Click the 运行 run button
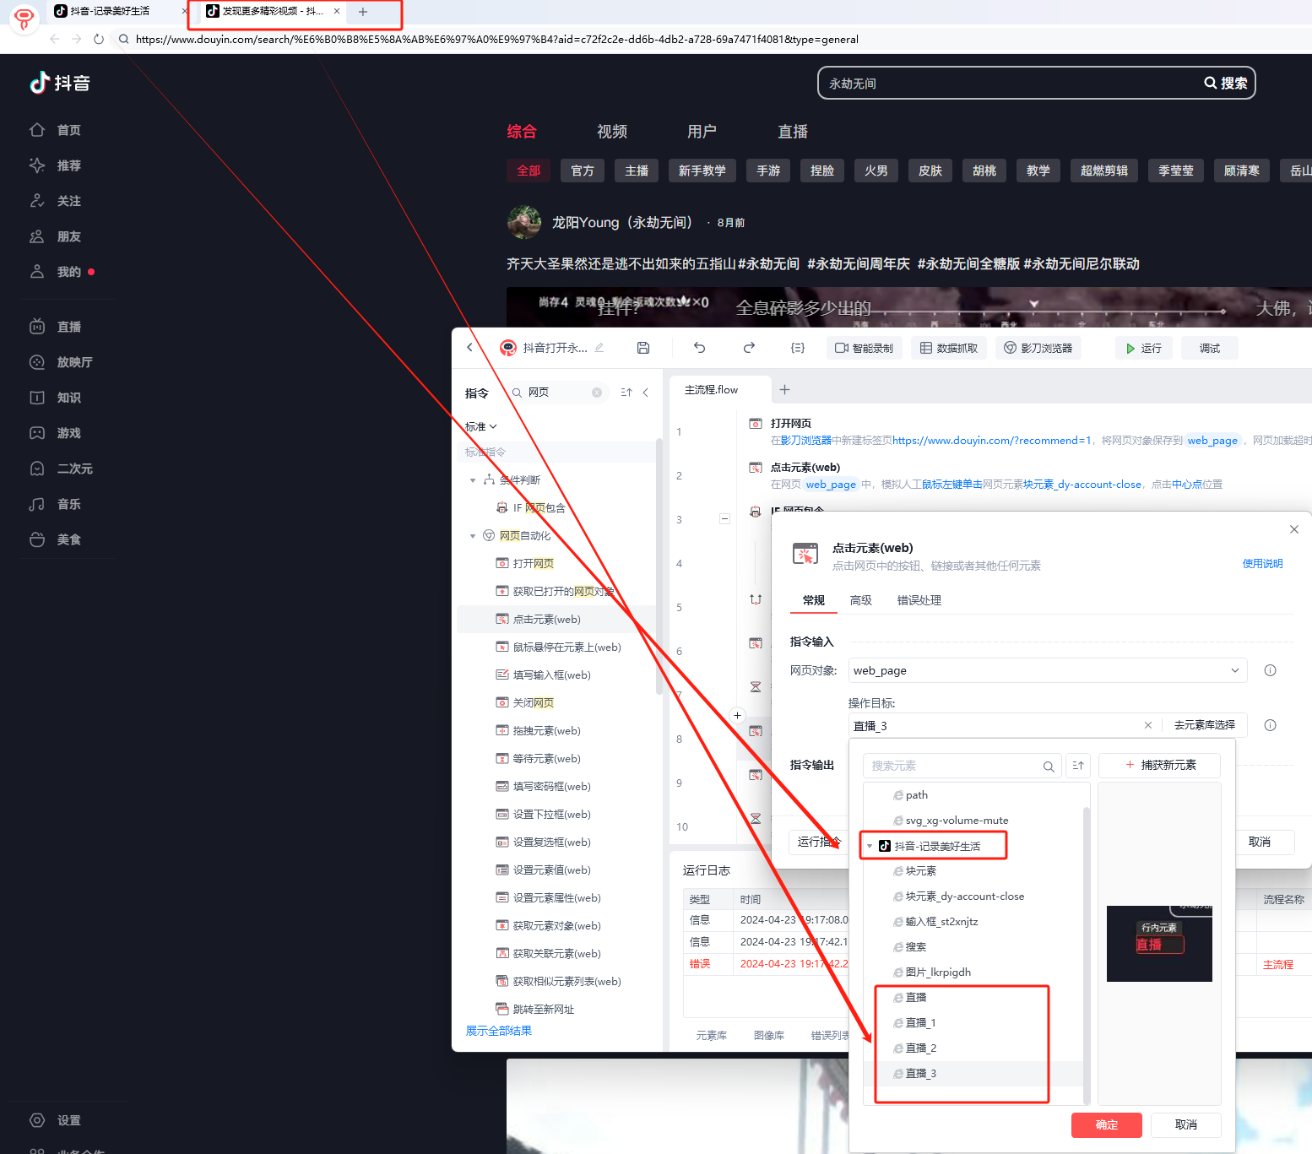This screenshot has height=1154, width=1312. click(1144, 348)
